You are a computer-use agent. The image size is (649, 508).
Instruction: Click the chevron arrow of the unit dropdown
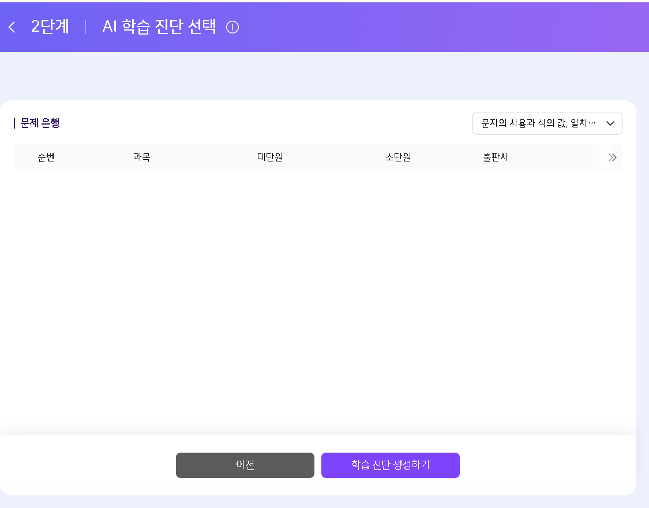pyautogui.click(x=610, y=123)
